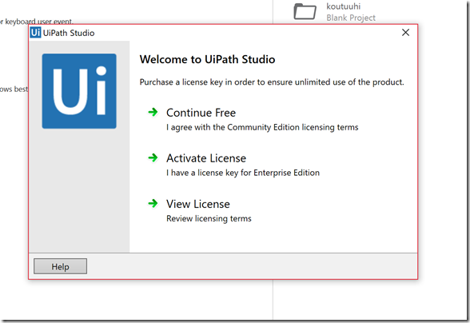Open the koutuuhi recent project name

coord(344,6)
